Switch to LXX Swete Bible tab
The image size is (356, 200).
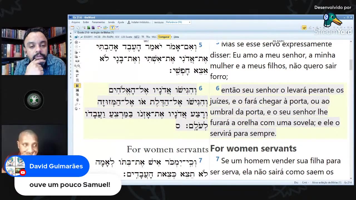point(127,37)
